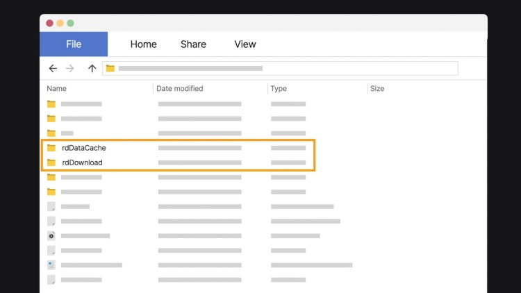The width and height of the screenshot is (521, 293).
Task: Sort by Size column header
Action: pyautogui.click(x=377, y=89)
